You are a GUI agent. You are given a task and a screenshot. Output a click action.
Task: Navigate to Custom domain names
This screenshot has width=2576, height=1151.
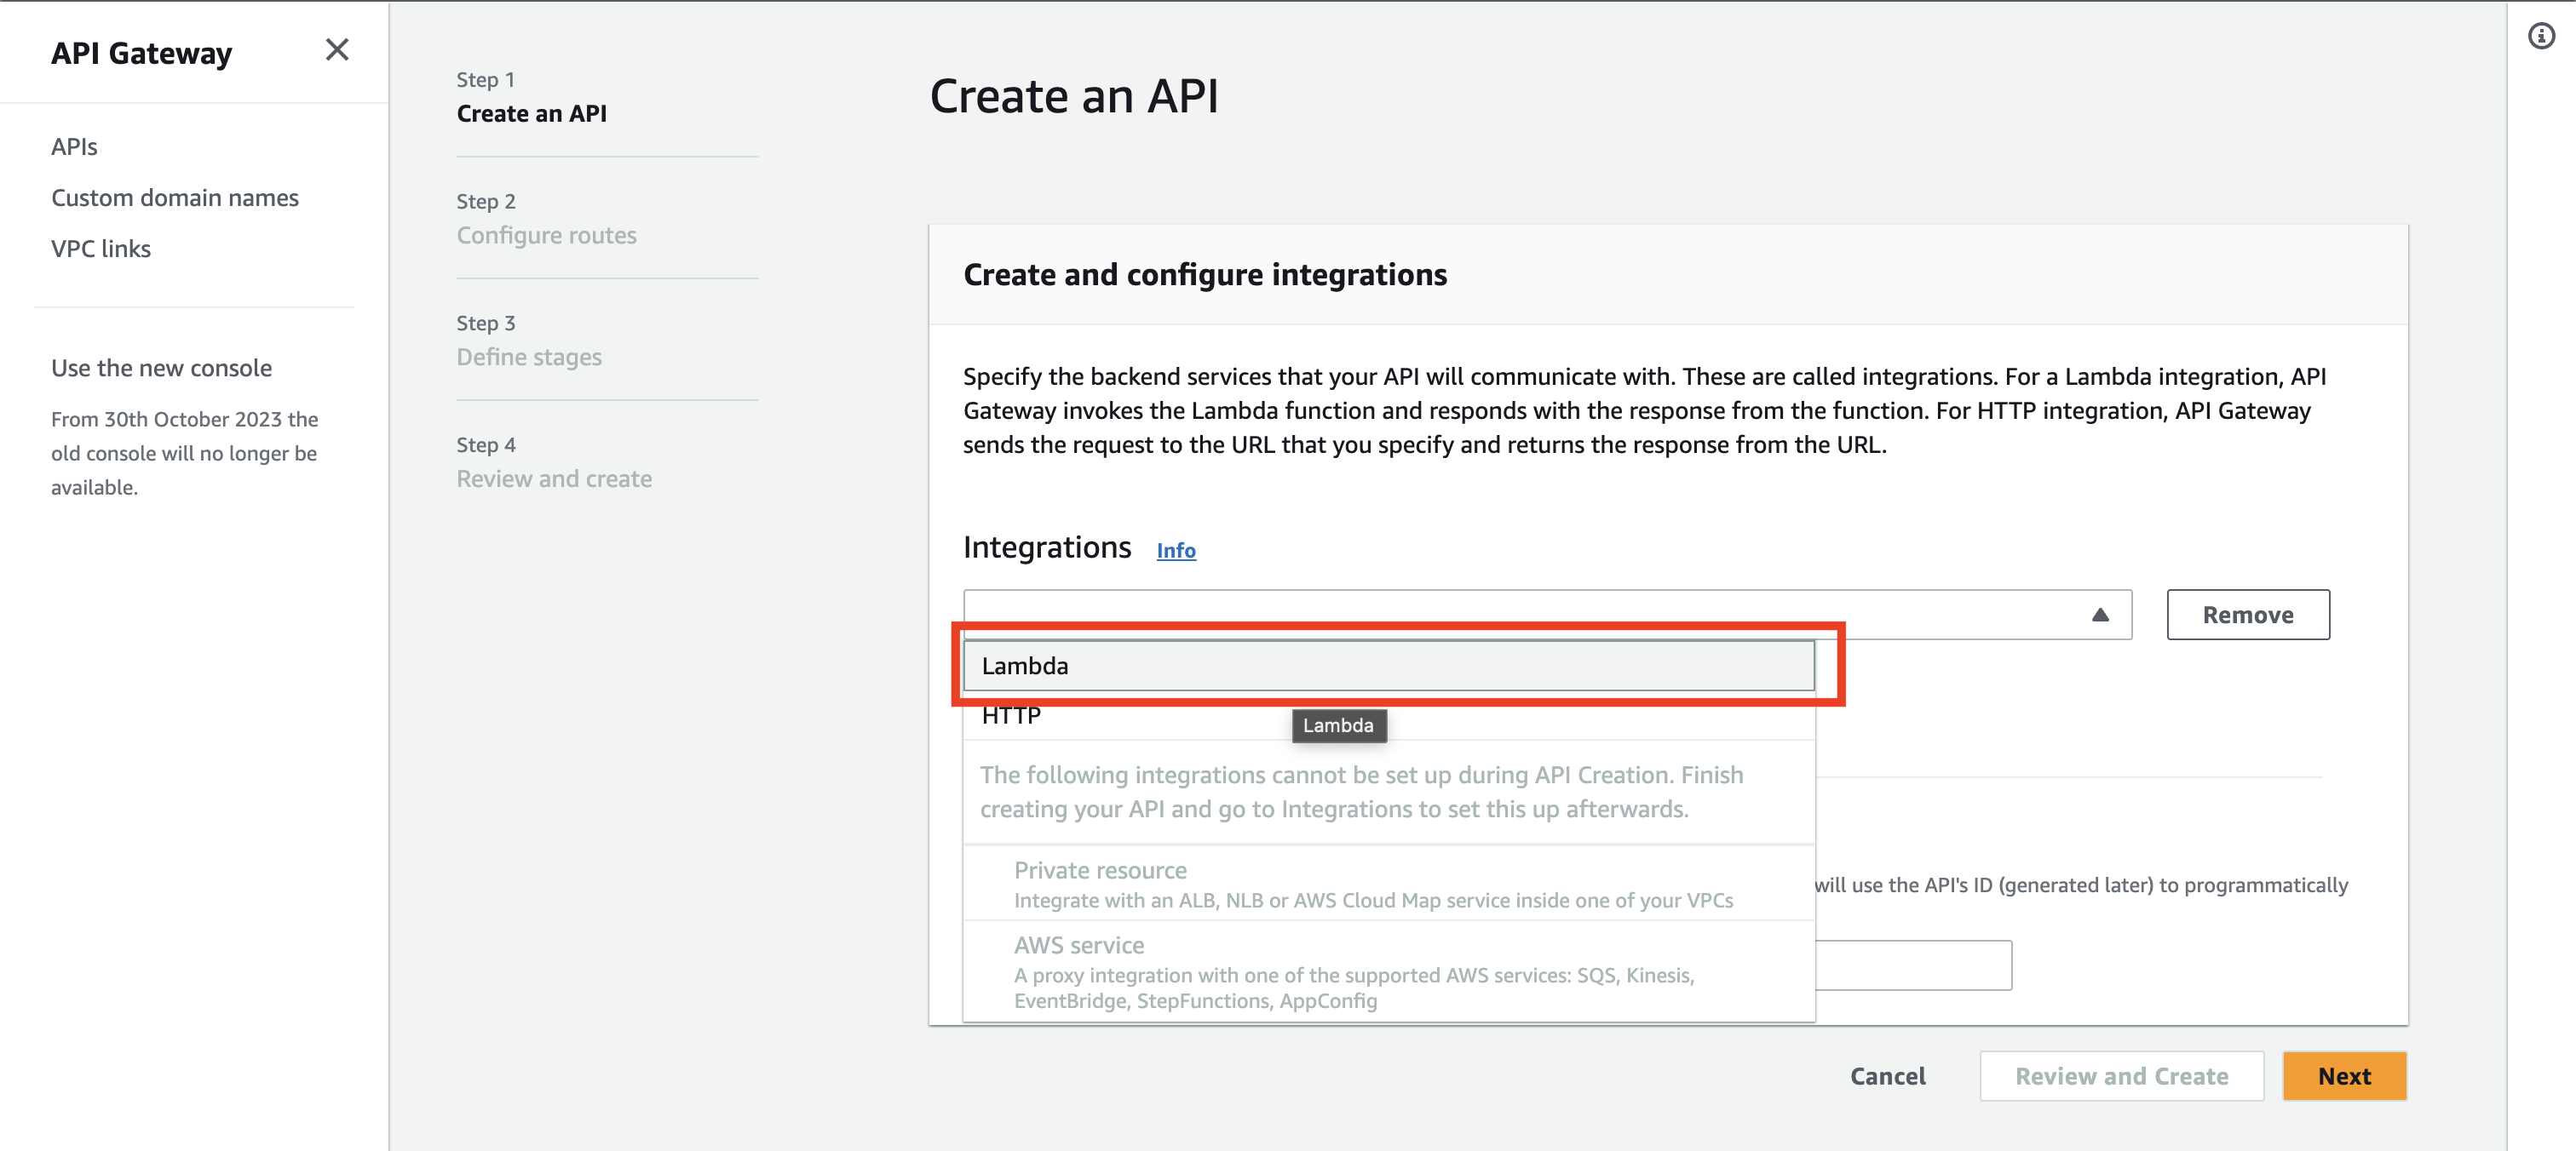175,197
